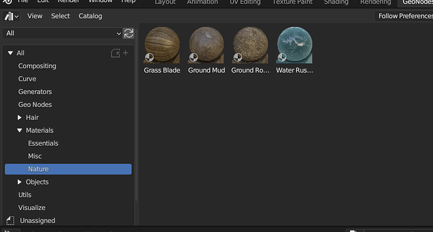The height and width of the screenshot is (232, 433).
Task: Click the Ground Mud asset name
Action: coord(206,71)
